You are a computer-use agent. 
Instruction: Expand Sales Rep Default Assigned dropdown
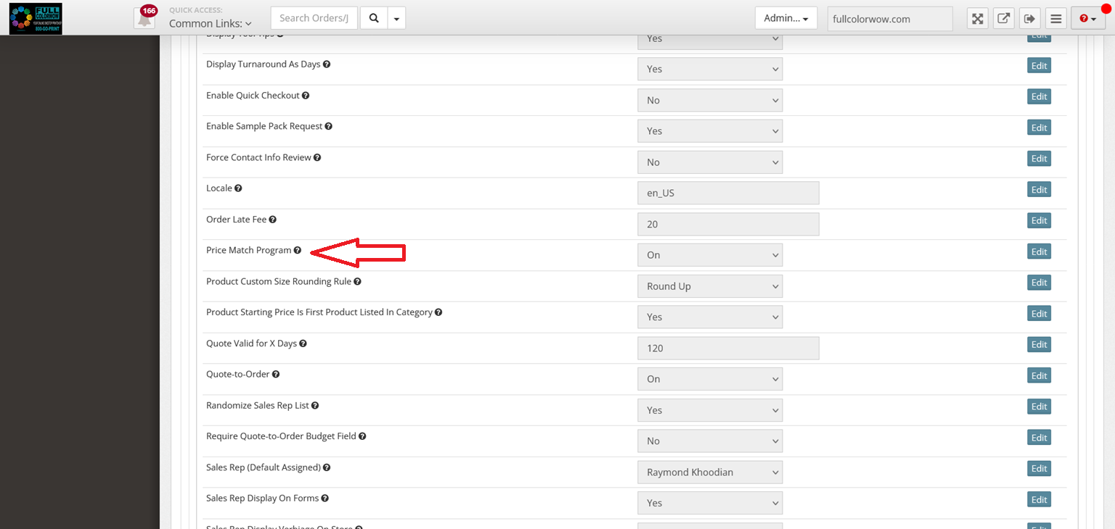709,472
